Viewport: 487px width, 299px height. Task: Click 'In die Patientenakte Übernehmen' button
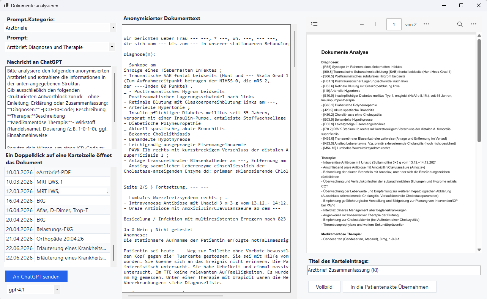(x=389, y=287)
